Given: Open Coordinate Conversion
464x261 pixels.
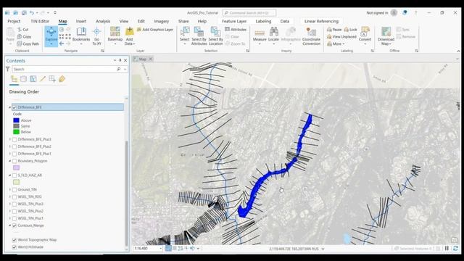Looking at the screenshot, I should coord(311,36).
